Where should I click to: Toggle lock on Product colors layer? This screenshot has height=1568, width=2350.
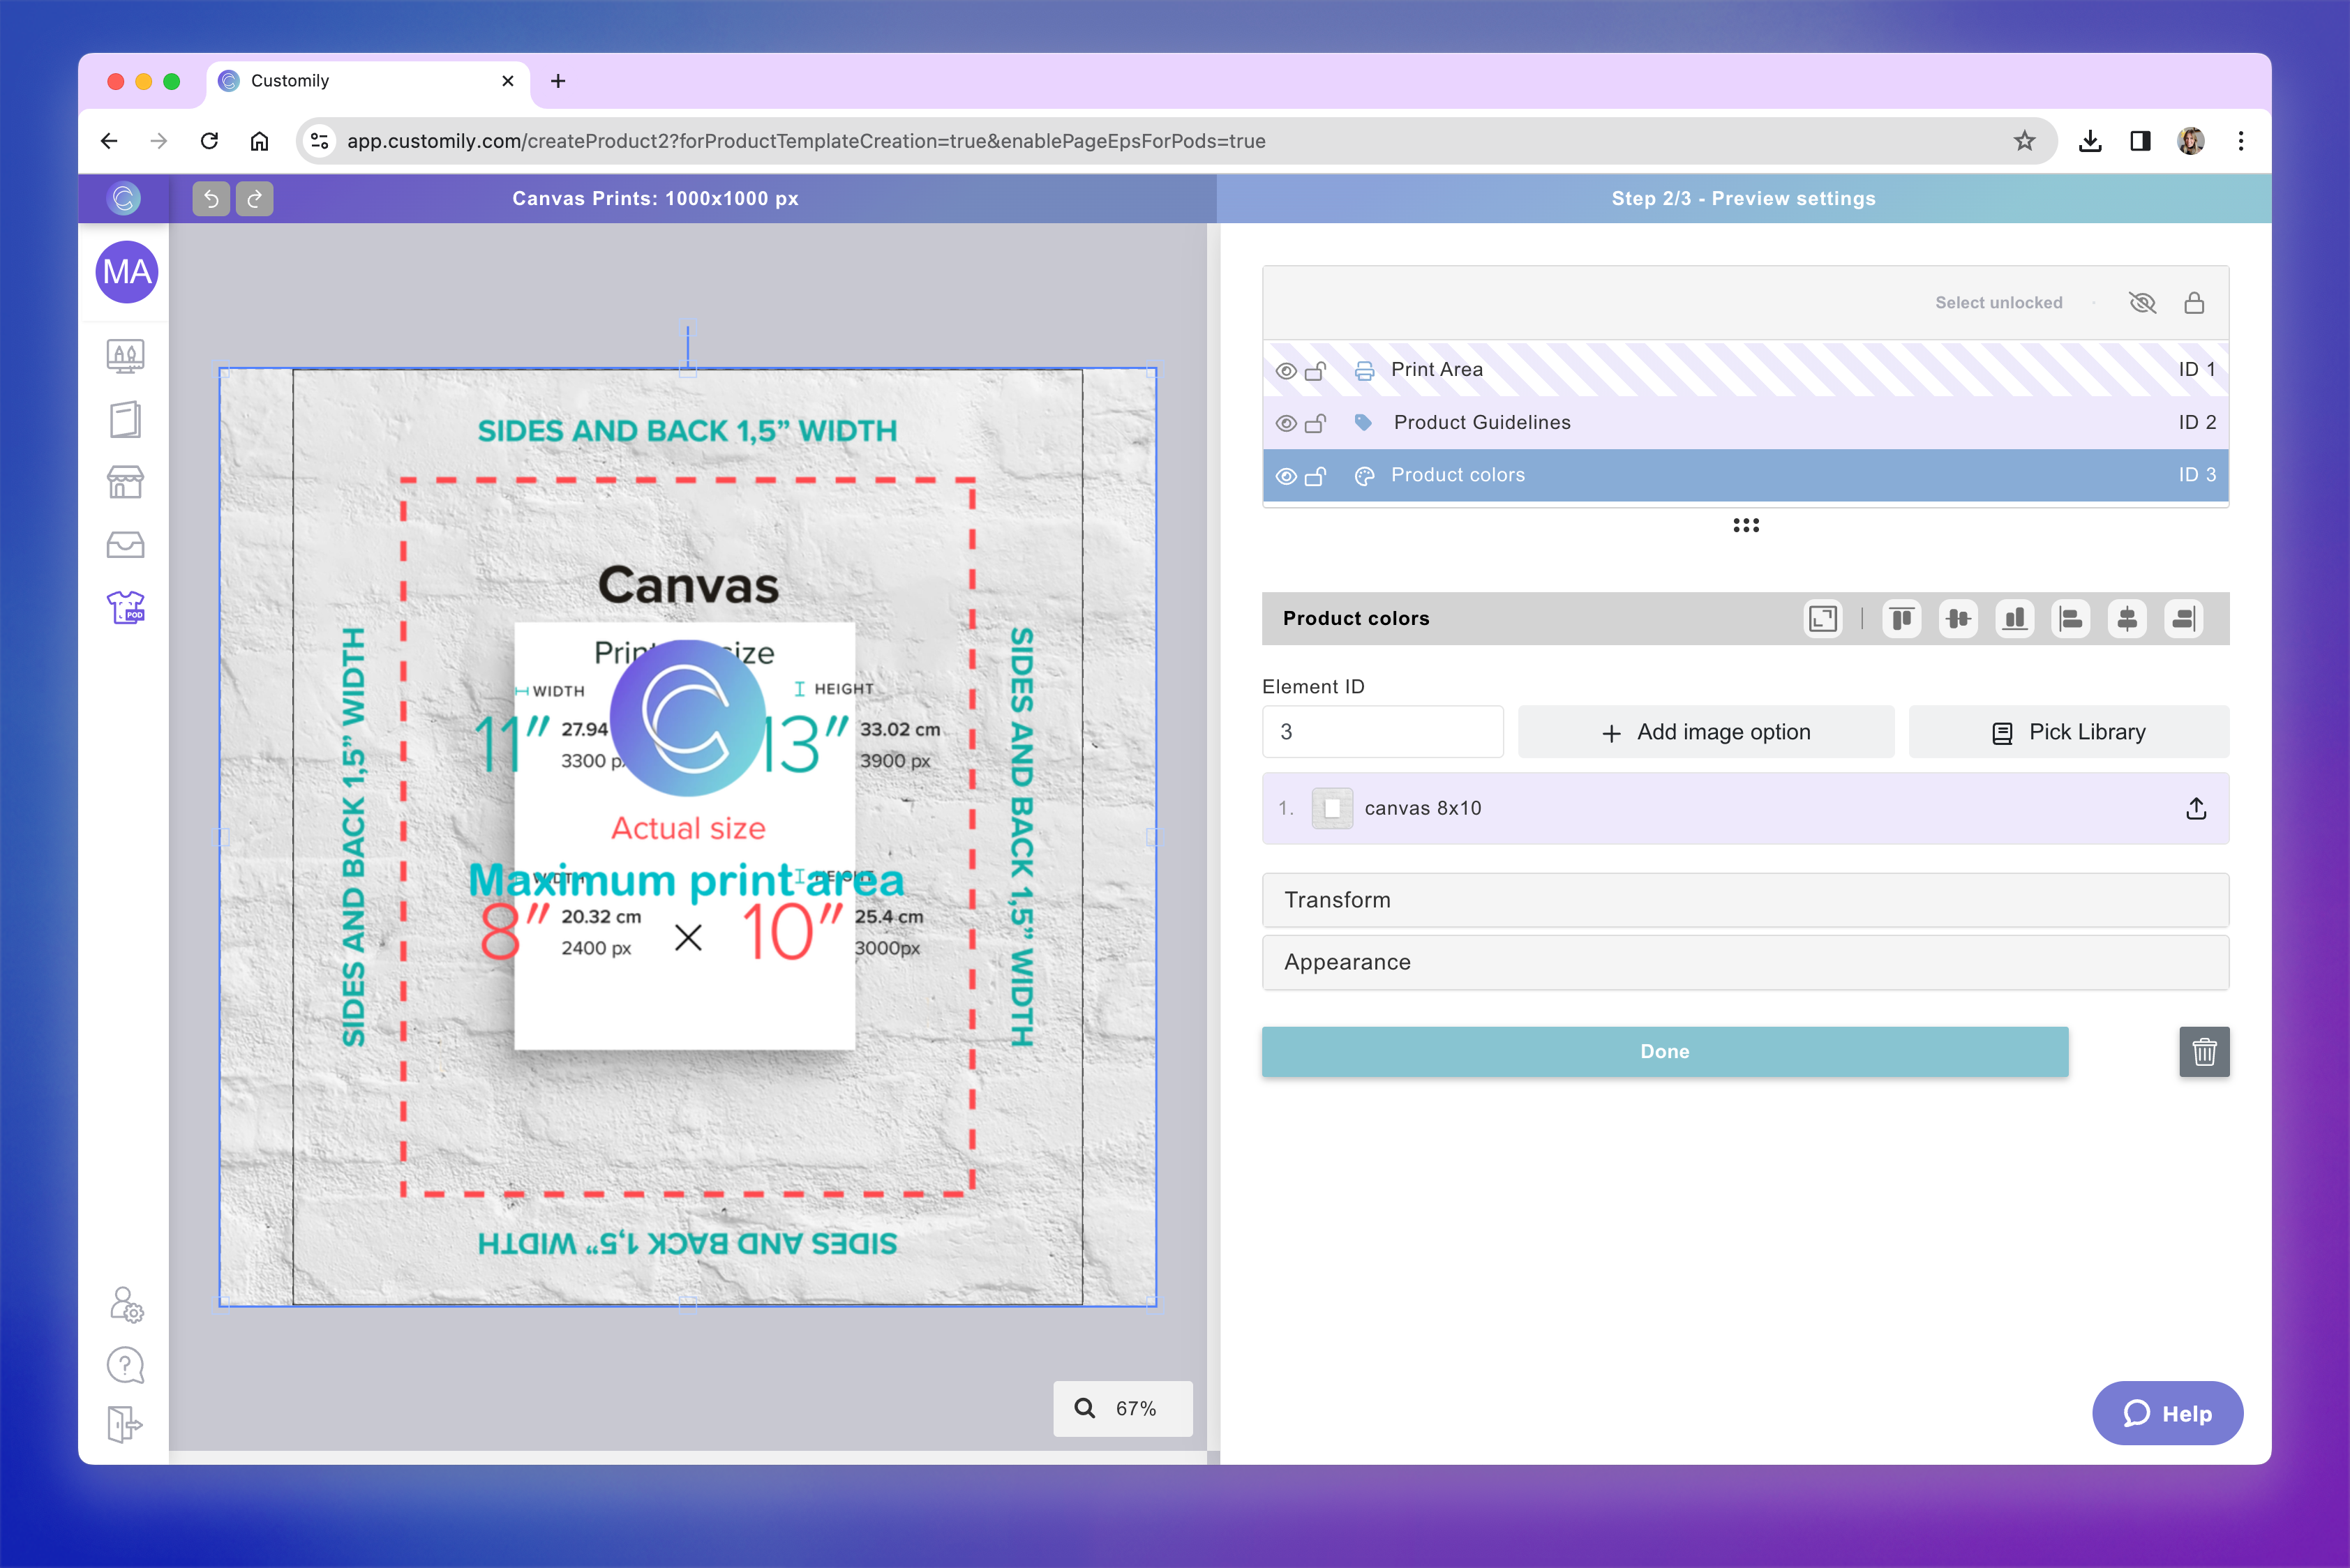coord(1315,476)
